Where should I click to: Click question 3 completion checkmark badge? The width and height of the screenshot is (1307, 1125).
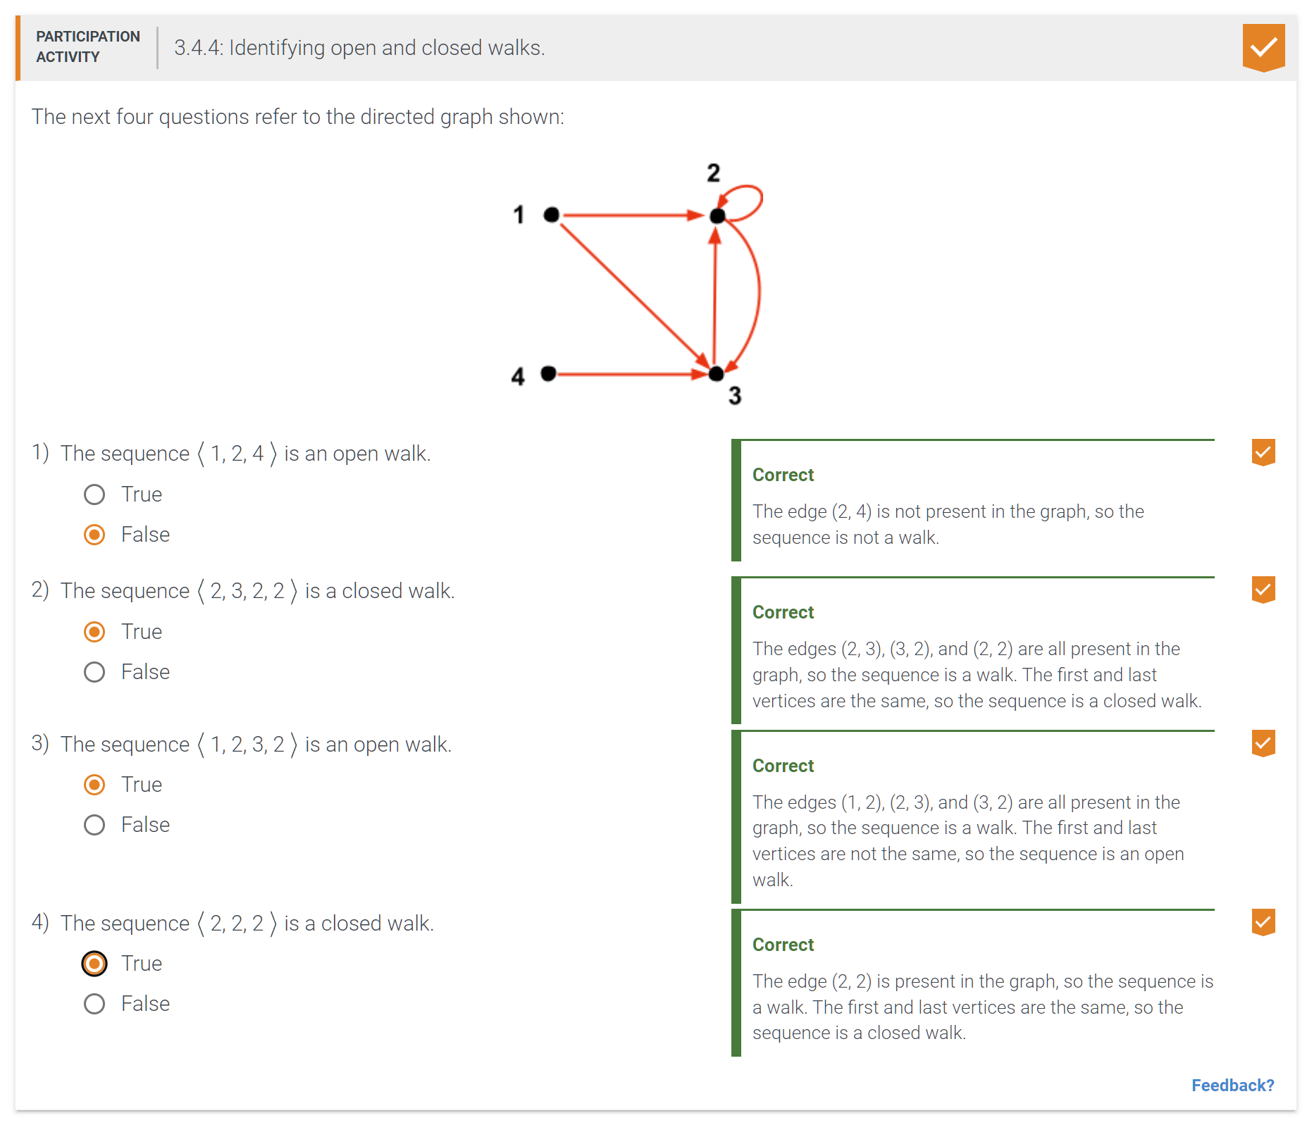point(1263,742)
